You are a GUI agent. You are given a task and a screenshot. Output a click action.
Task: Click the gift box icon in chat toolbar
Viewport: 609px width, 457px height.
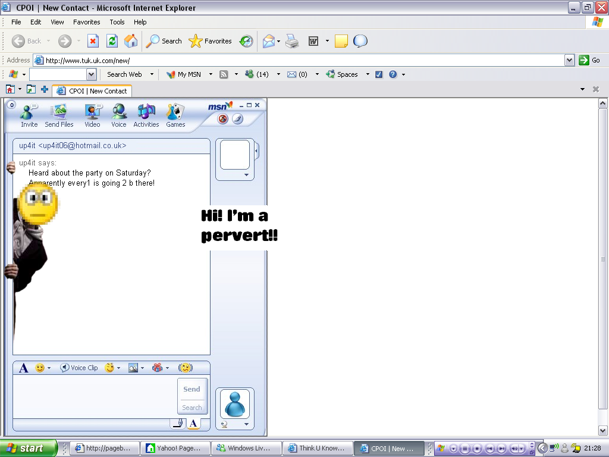157,368
